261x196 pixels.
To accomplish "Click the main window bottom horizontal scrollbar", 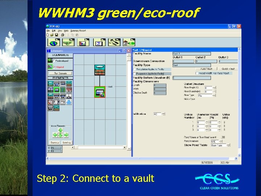I will click(x=142, y=158).
